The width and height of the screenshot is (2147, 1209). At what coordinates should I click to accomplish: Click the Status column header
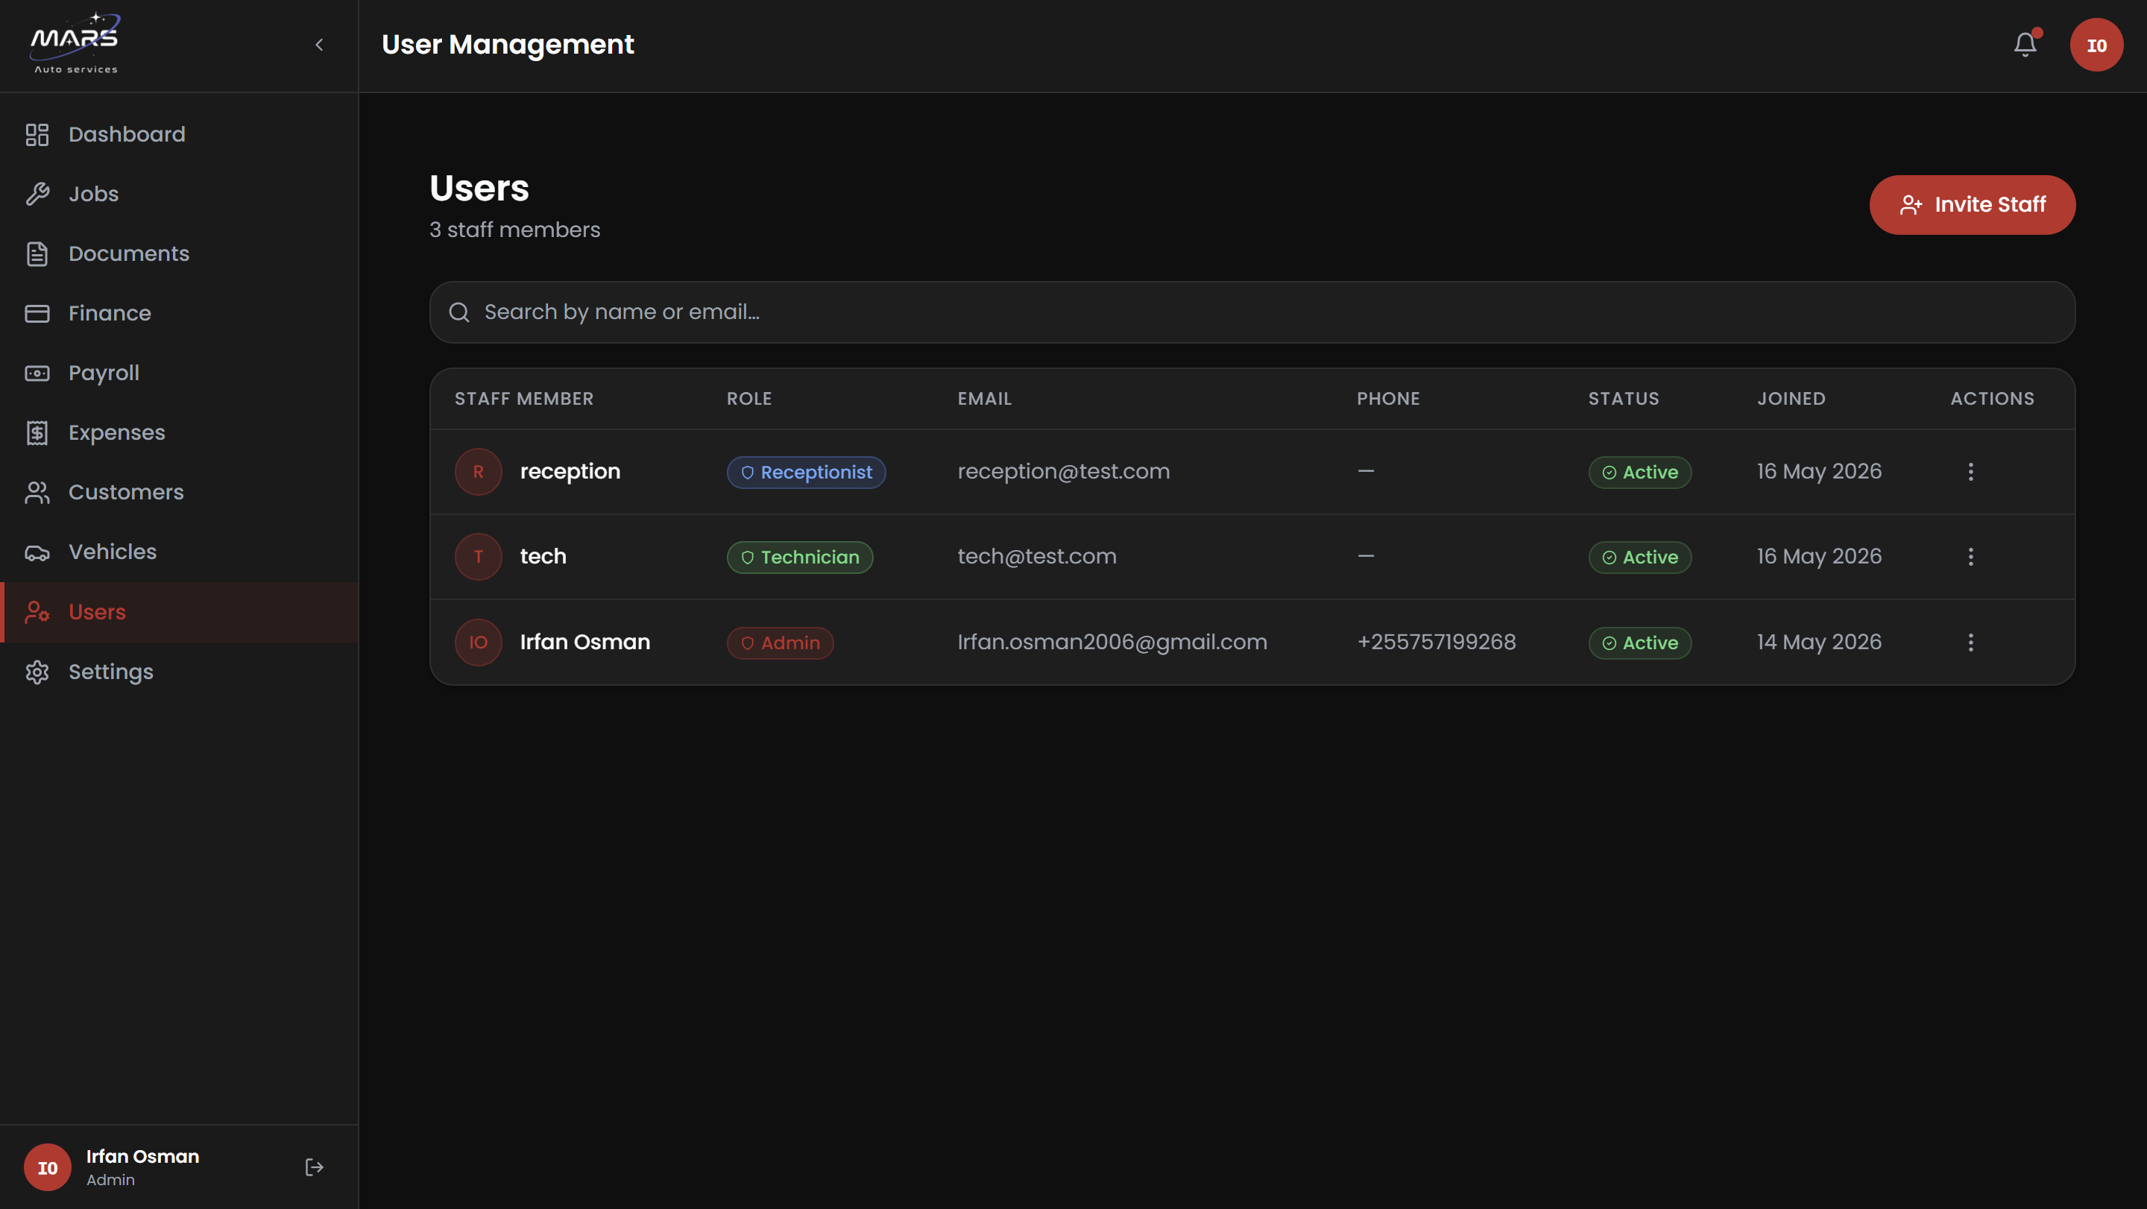[x=1624, y=399]
